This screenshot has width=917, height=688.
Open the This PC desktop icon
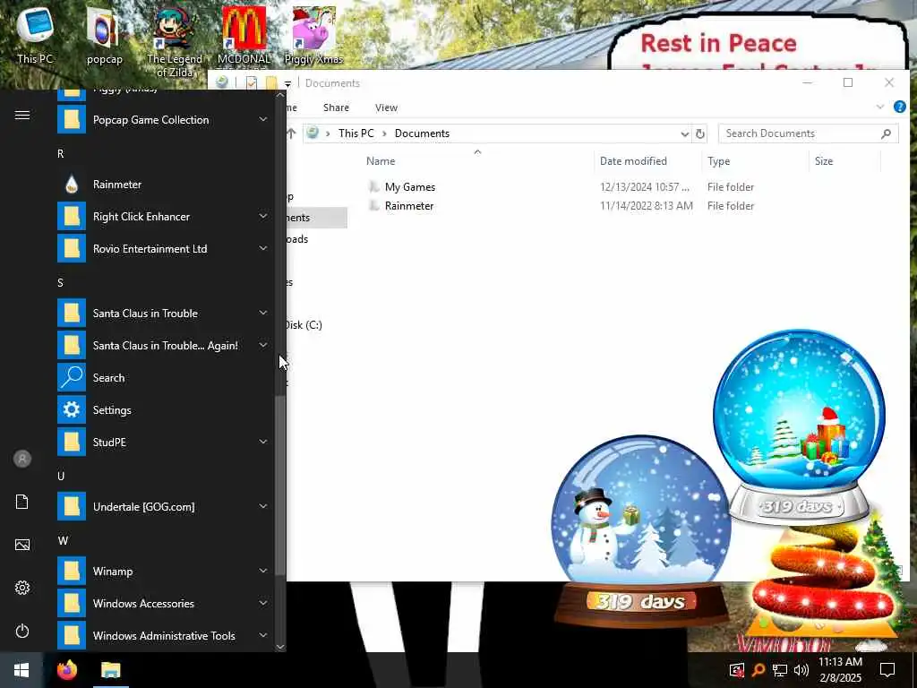tap(35, 35)
